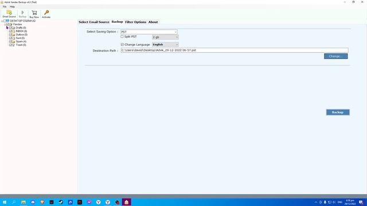The width and height of the screenshot is (367, 206).
Task: Switch to the Backup tab
Action: (x=117, y=22)
